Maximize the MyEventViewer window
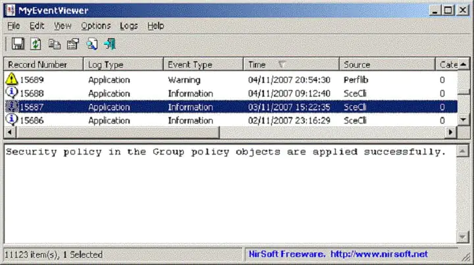Image resolution: width=474 pixels, height=265 pixels. (x=448, y=11)
